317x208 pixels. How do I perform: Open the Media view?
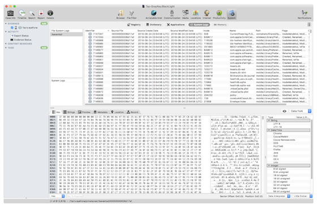coord(185,15)
